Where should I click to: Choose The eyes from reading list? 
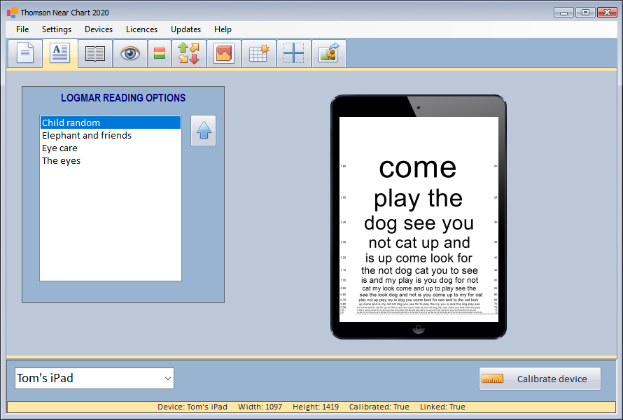62,161
